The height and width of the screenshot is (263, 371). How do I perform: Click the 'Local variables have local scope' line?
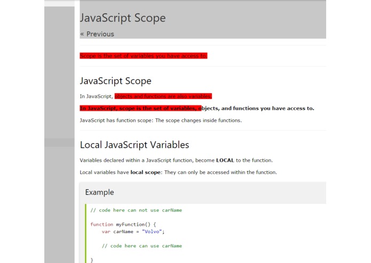coord(178,172)
